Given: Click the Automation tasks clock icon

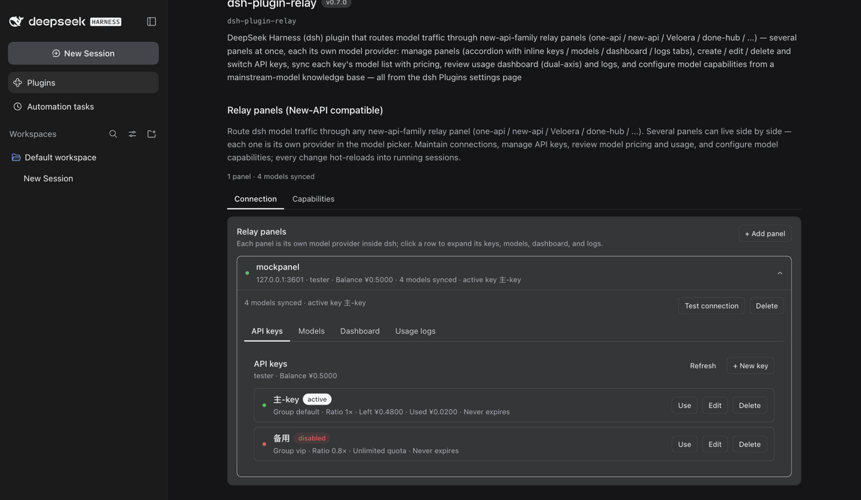Looking at the screenshot, I should [18, 106].
